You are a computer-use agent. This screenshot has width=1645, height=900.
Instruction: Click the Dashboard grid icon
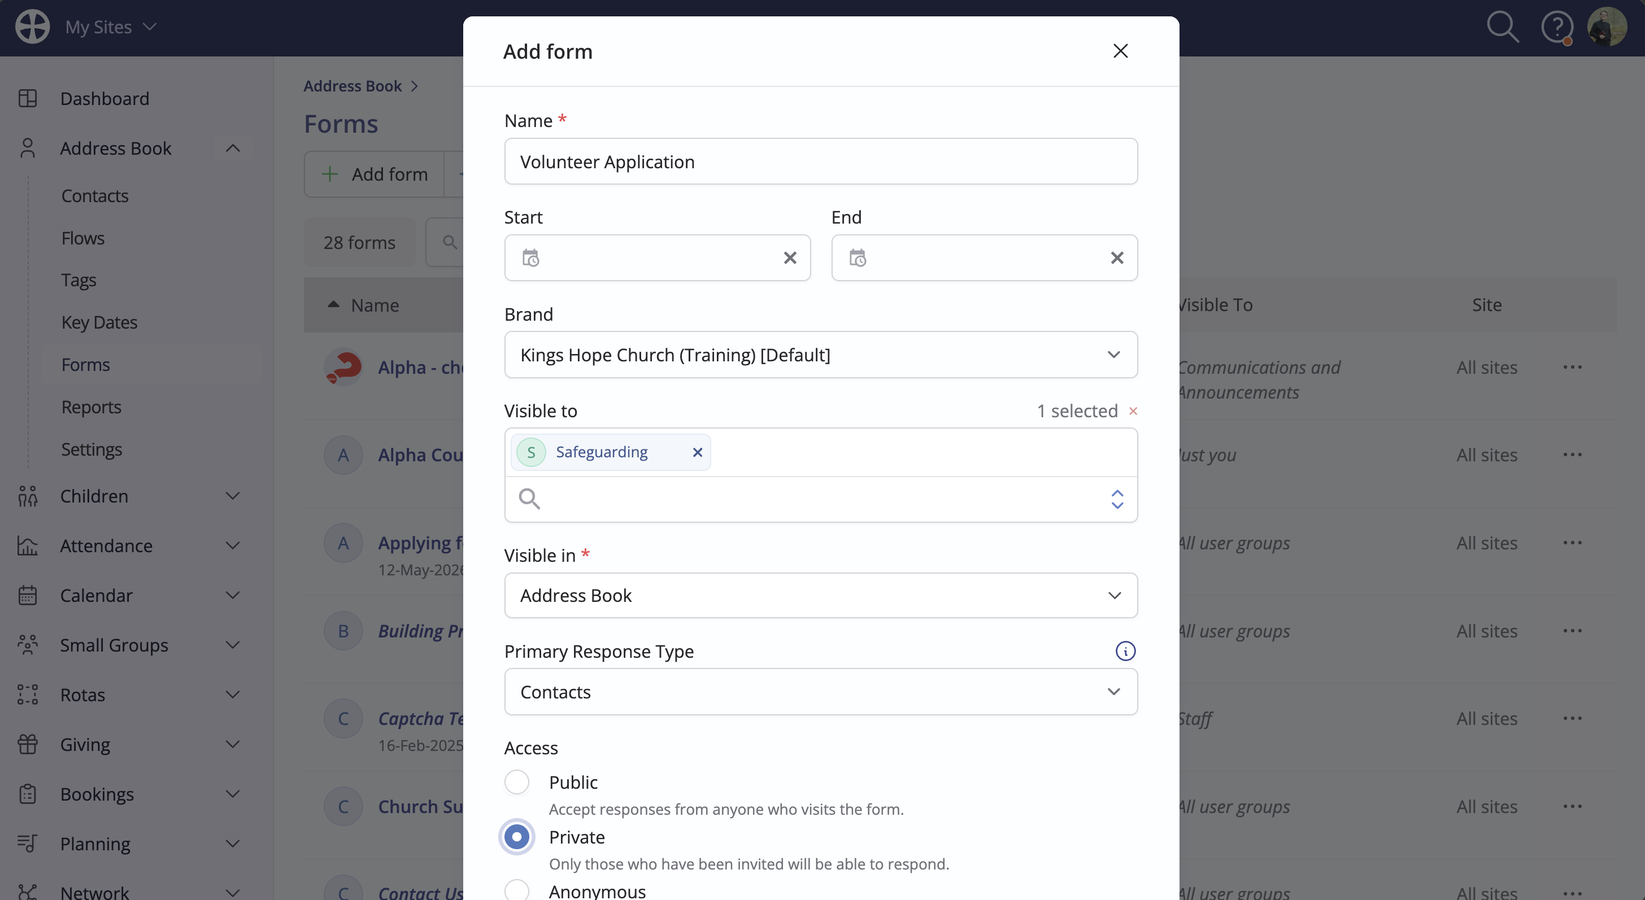[28, 98]
